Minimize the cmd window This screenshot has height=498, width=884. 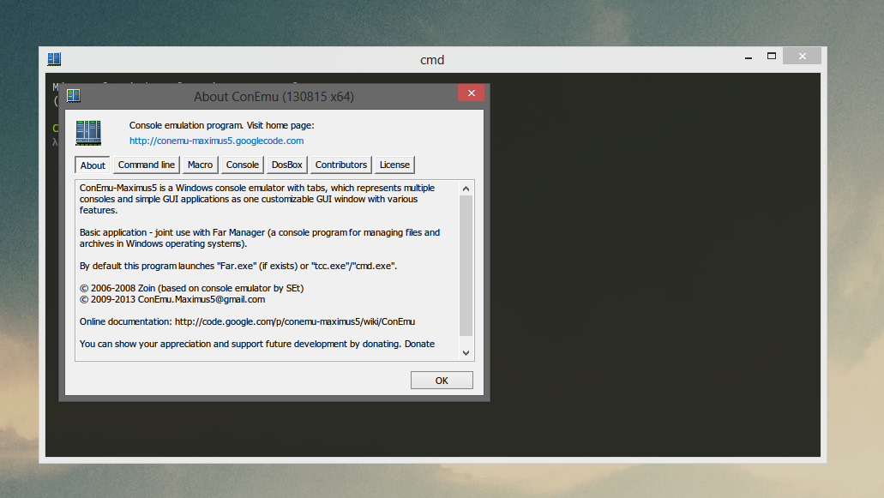749,57
